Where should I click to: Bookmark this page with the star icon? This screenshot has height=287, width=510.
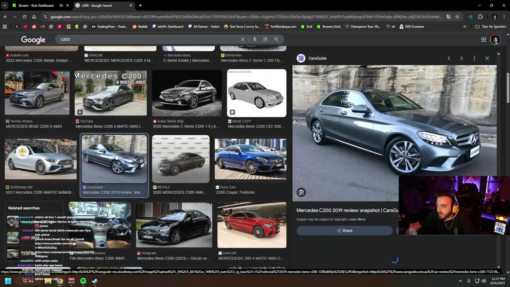[457, 17]
